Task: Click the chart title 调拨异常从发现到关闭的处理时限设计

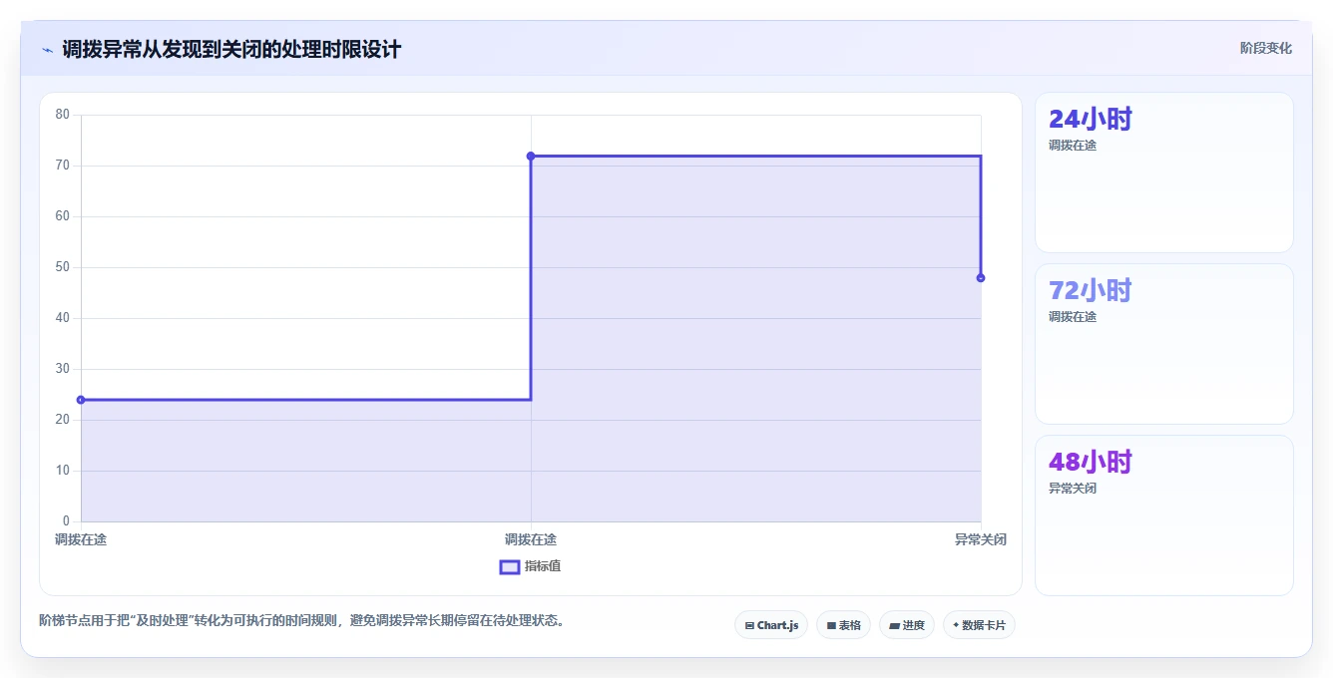Action: [231, 50]
